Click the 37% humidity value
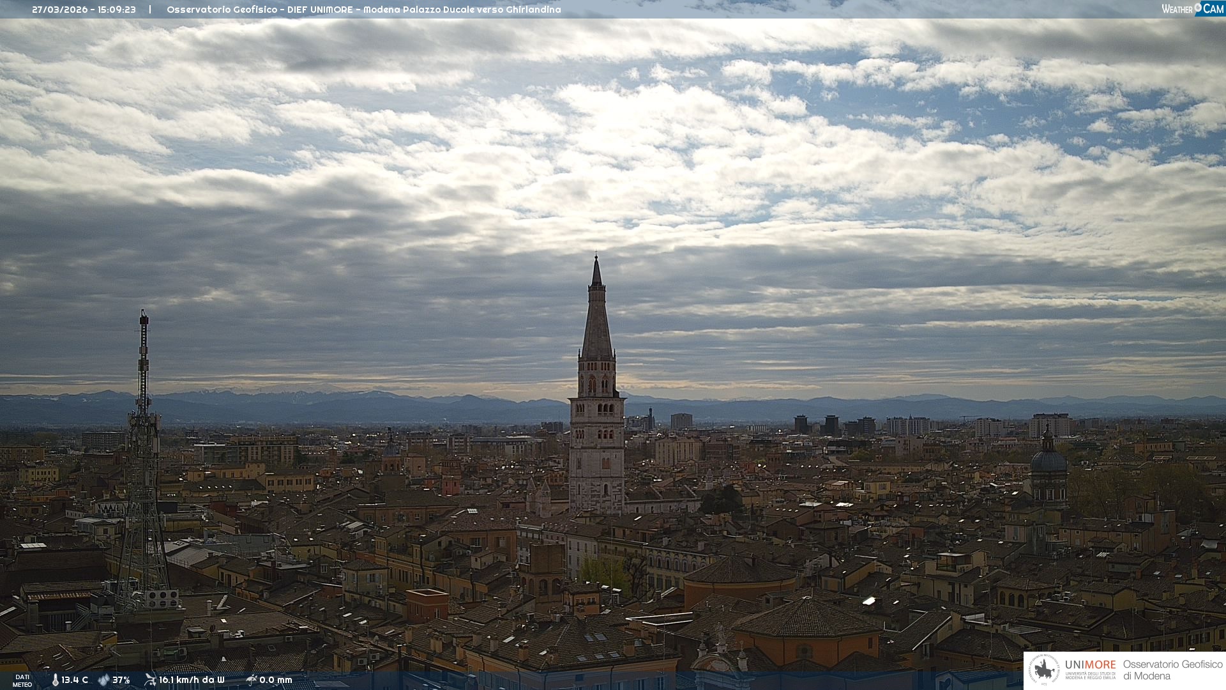The width and height of the screenshot is (1226, 690). pos(121,680)
